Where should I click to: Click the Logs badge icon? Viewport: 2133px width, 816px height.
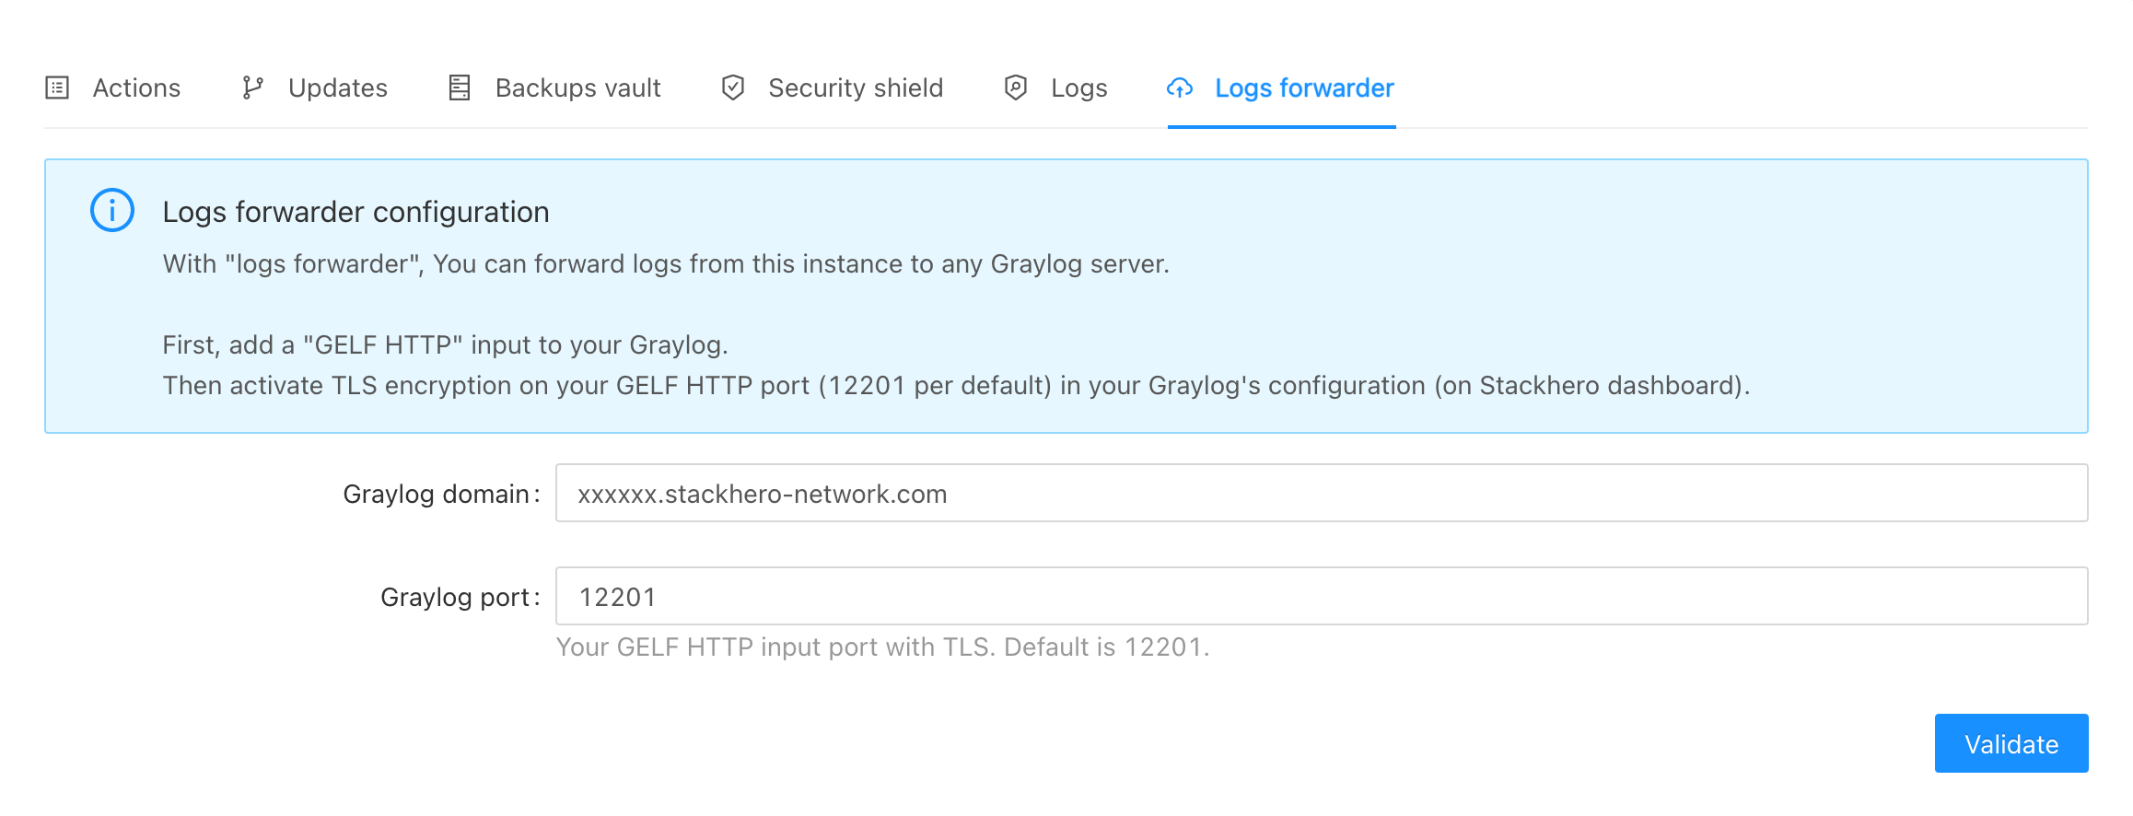point(1016,87)
